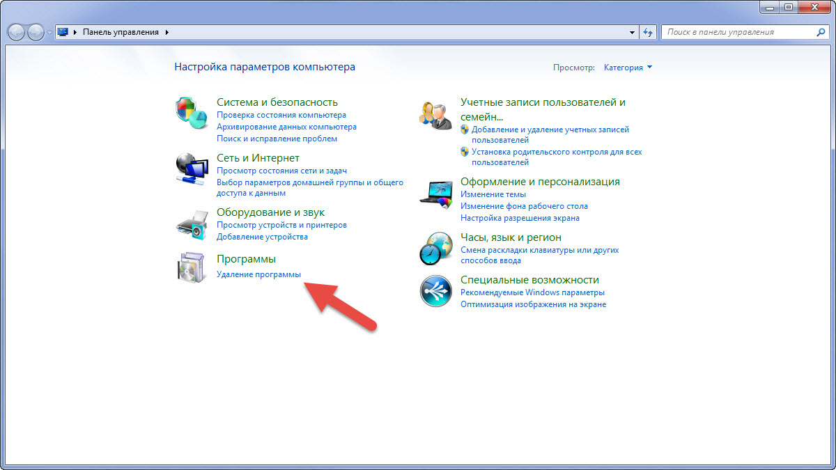Click the Настройка параметров компьютера heading
Viewport: 836px width, 470px height.
tap(265, 67)
